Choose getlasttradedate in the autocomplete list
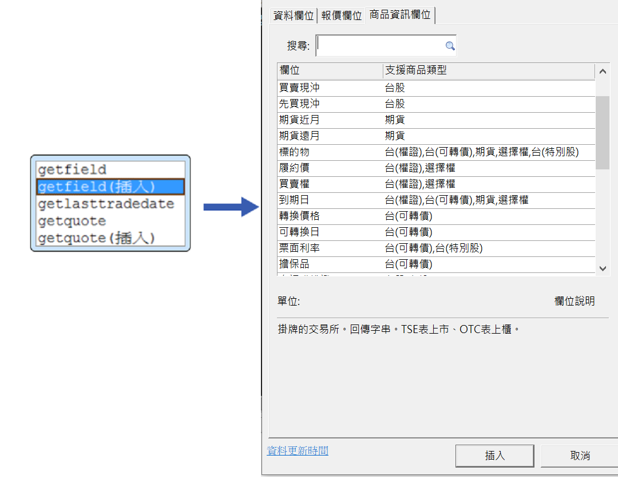Screen dimensions: 618x479 (x=110, y=204)
